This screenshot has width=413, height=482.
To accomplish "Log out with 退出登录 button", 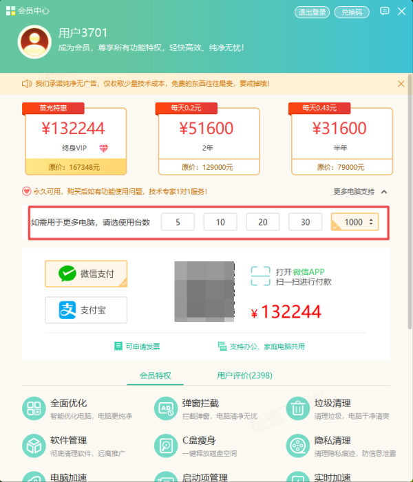I will [312, 12].
